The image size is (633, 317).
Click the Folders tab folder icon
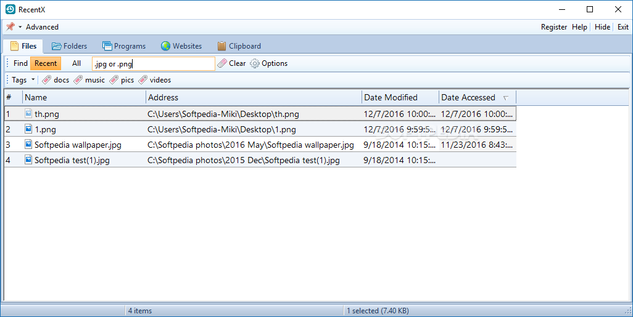pyautogui.click(x=57, y=46)
